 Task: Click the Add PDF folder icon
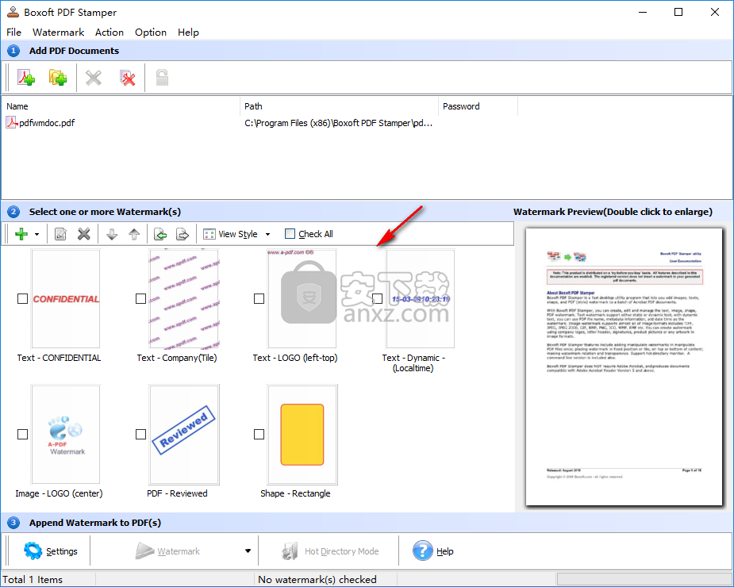58,78
